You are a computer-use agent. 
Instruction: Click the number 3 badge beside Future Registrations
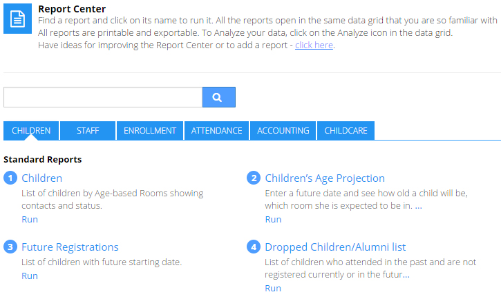tap(10, 247)
